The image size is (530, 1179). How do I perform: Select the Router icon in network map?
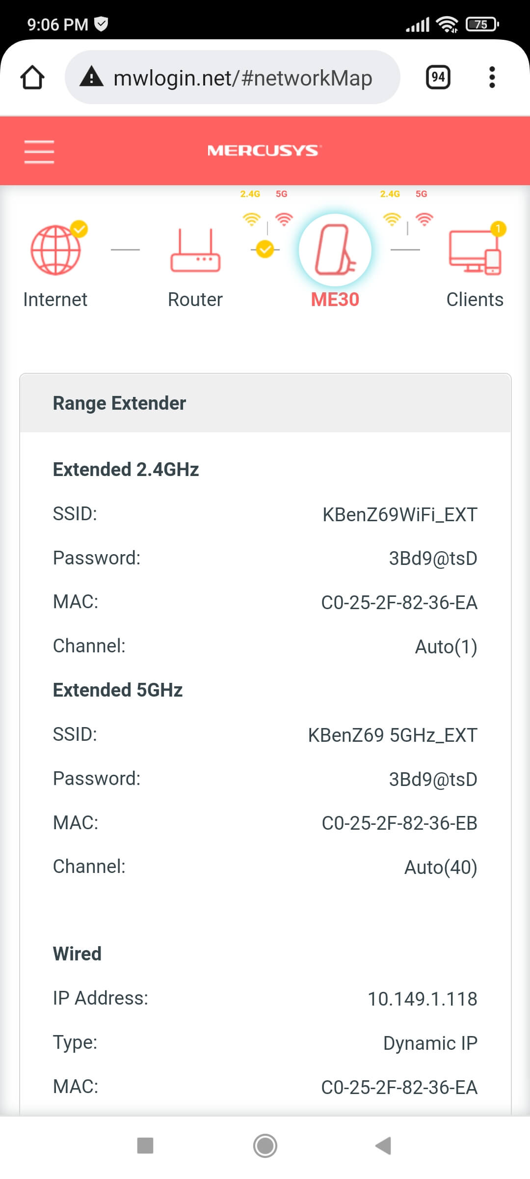[x=195, y=251]
